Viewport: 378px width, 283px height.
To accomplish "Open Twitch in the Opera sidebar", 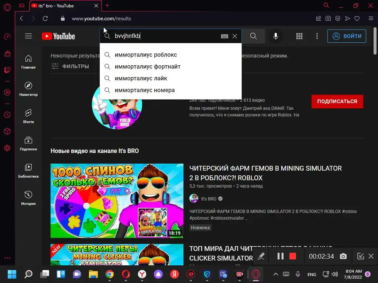I will coord(7,70).
